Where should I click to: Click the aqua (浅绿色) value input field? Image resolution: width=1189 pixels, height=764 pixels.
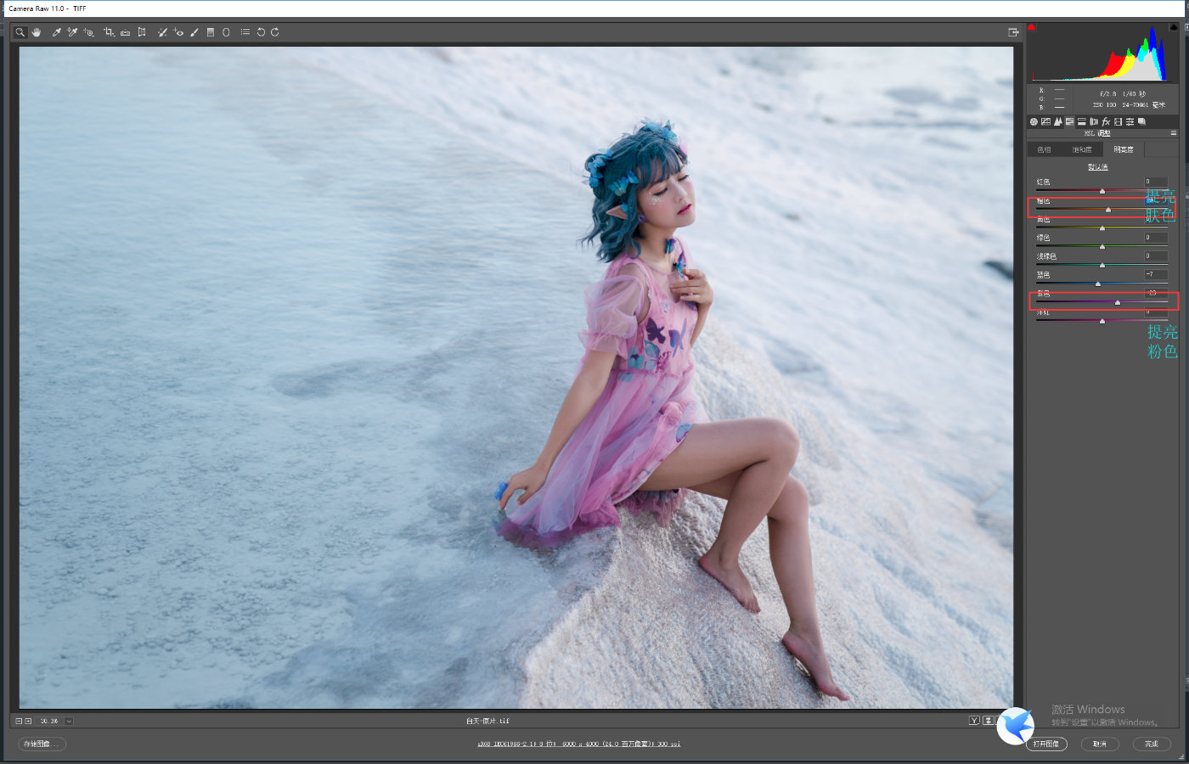click(x=1155, y=256)
